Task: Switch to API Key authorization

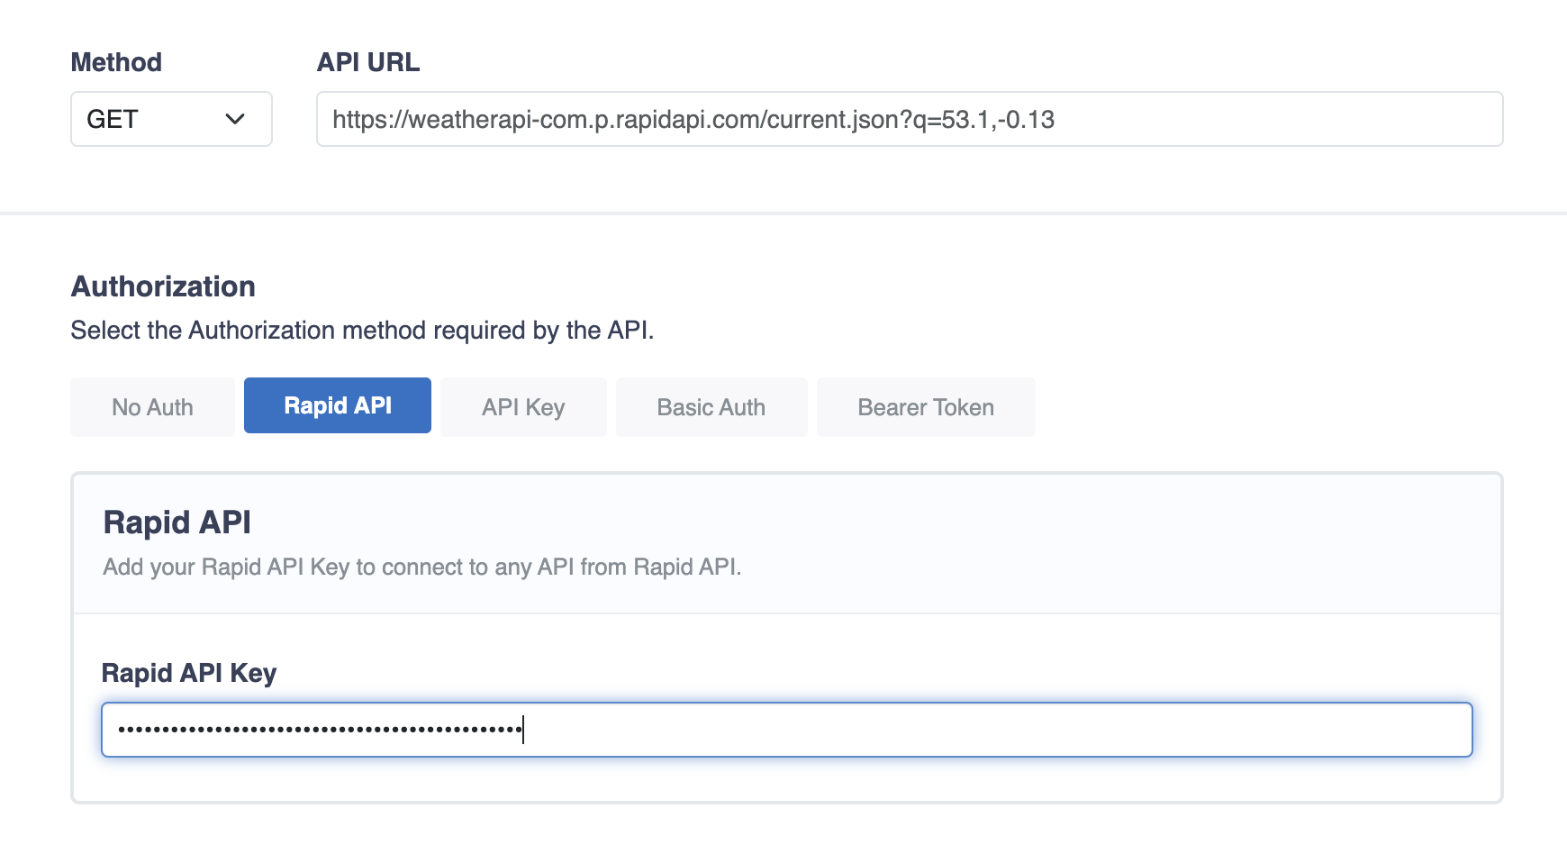Action: point(523,407)
